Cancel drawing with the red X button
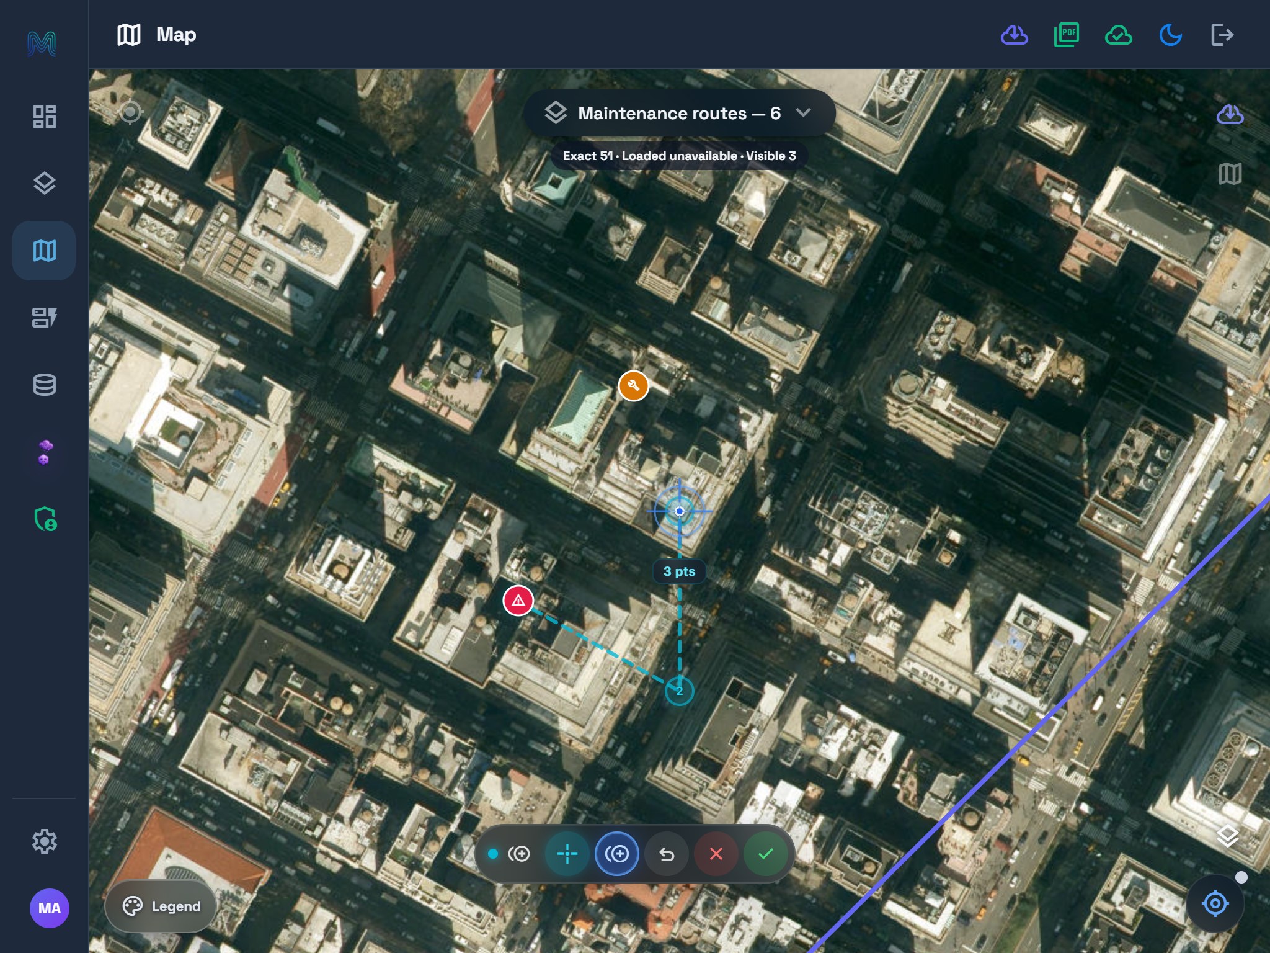Image resolution: width=1270 pixels, height=953 pixels. tap(716, 854)
